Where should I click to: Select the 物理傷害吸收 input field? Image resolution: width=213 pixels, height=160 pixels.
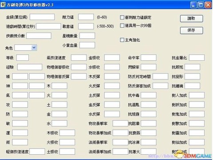coord(79,67)
